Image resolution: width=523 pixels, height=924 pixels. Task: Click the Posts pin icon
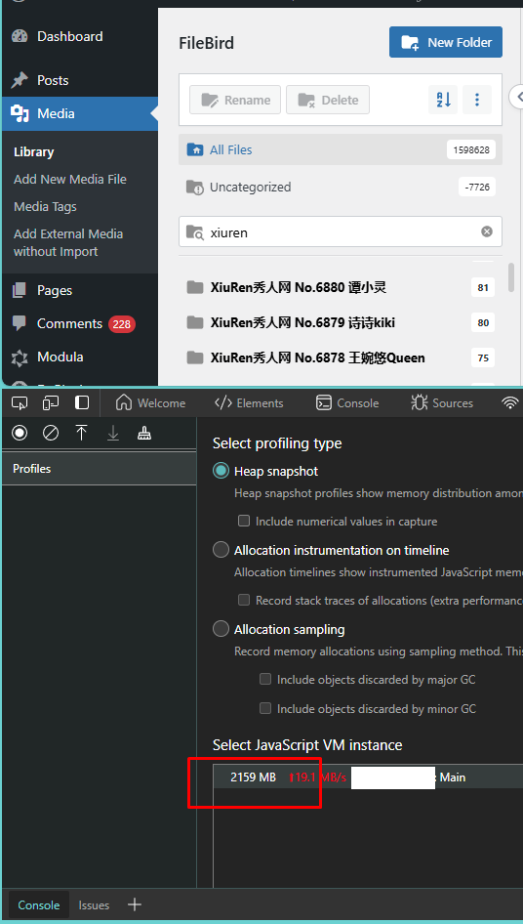point(20,80)
